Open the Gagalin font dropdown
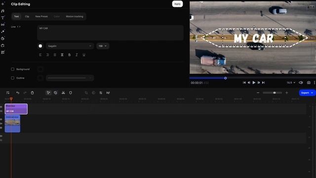 pyautogui.click(x=70, y=46)
